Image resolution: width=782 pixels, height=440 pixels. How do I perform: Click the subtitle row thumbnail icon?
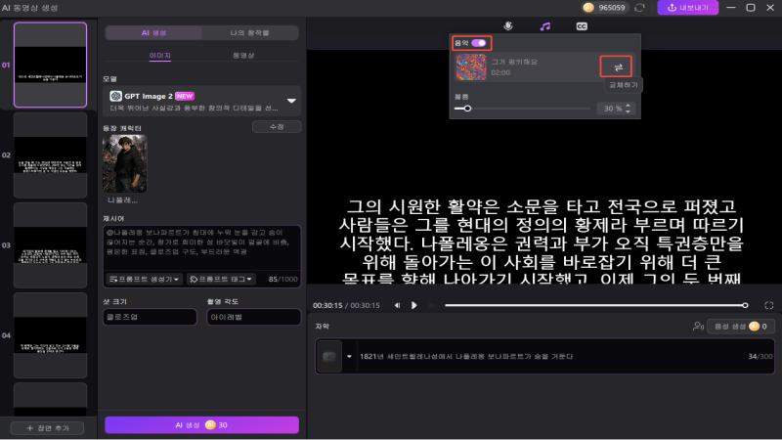pos(329,356)
